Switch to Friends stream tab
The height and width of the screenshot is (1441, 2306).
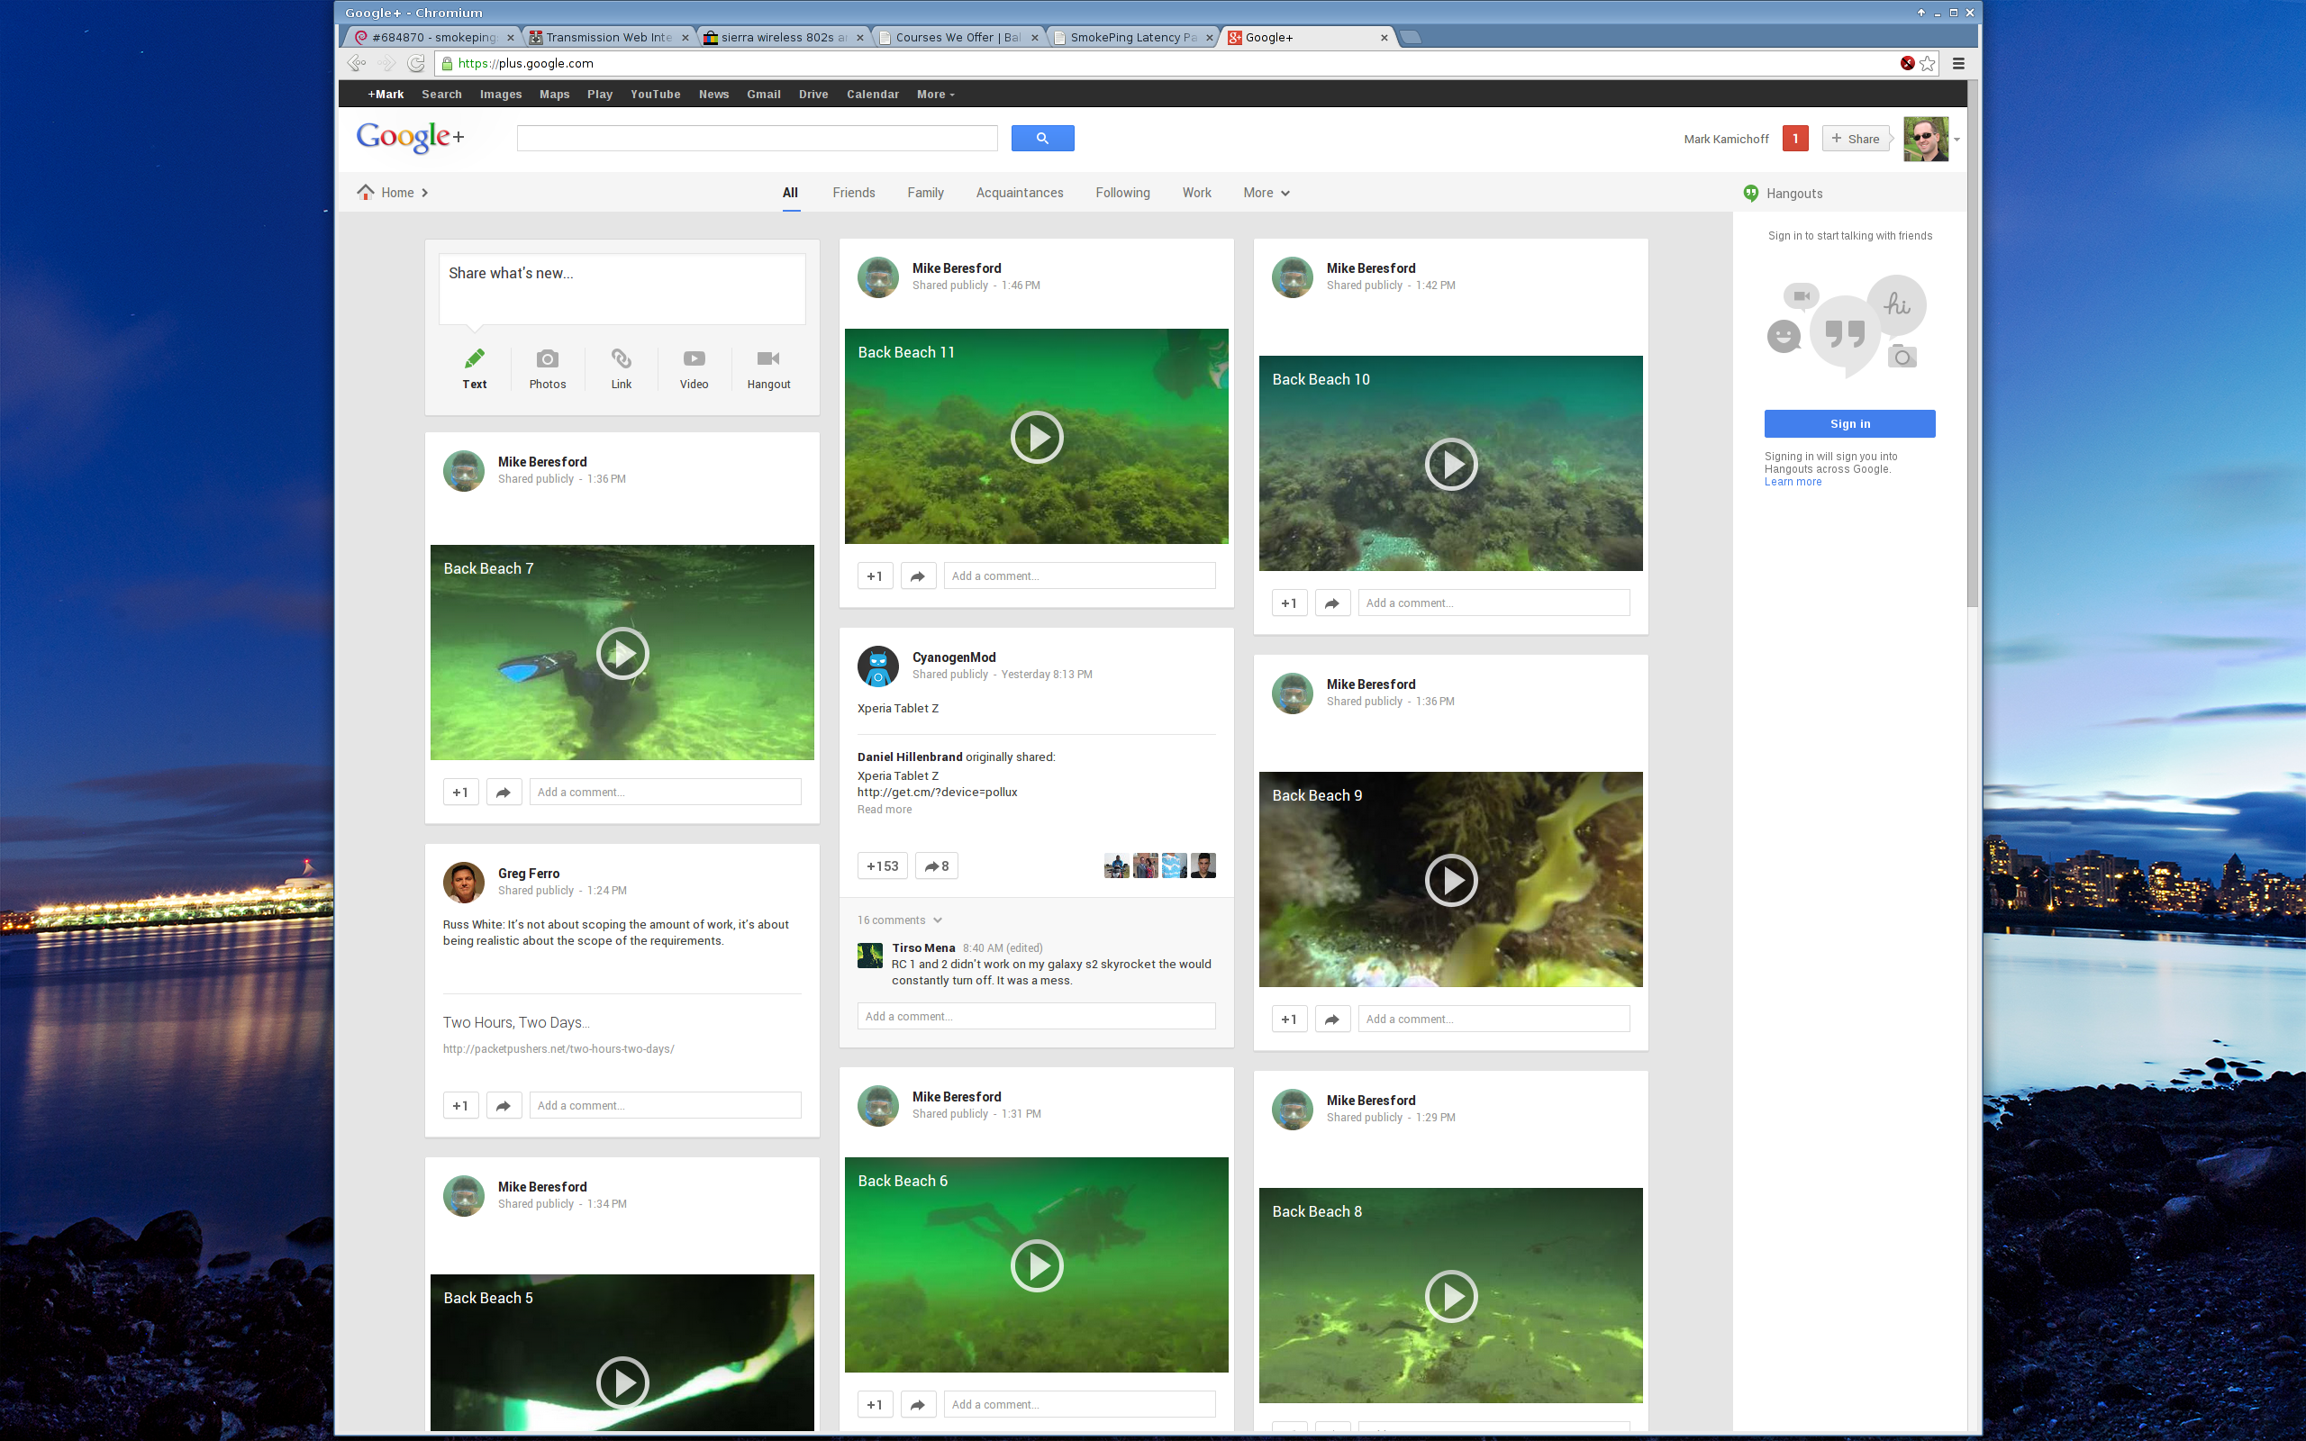853,193
